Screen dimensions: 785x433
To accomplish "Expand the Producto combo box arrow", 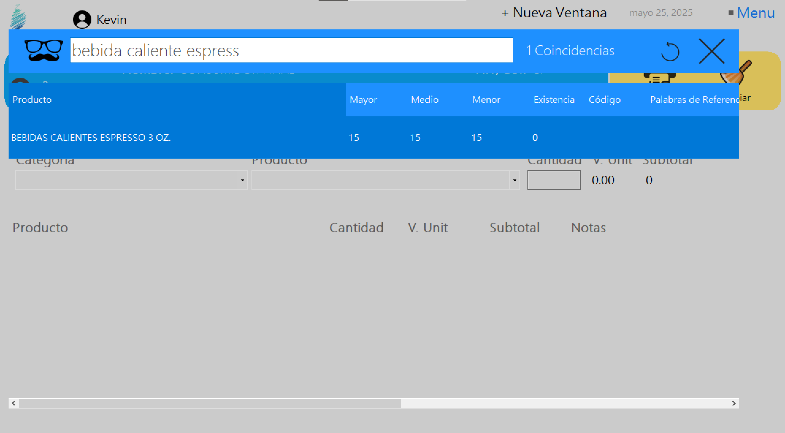I will click(x=515, y=180).
